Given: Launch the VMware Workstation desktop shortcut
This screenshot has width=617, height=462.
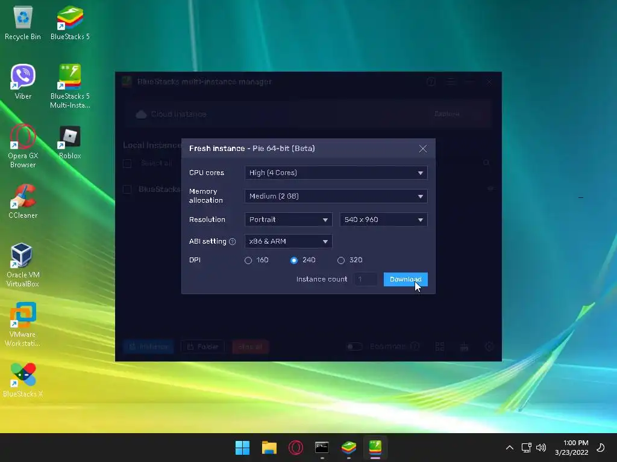Looking at the screenshot, I should [23, 324].
